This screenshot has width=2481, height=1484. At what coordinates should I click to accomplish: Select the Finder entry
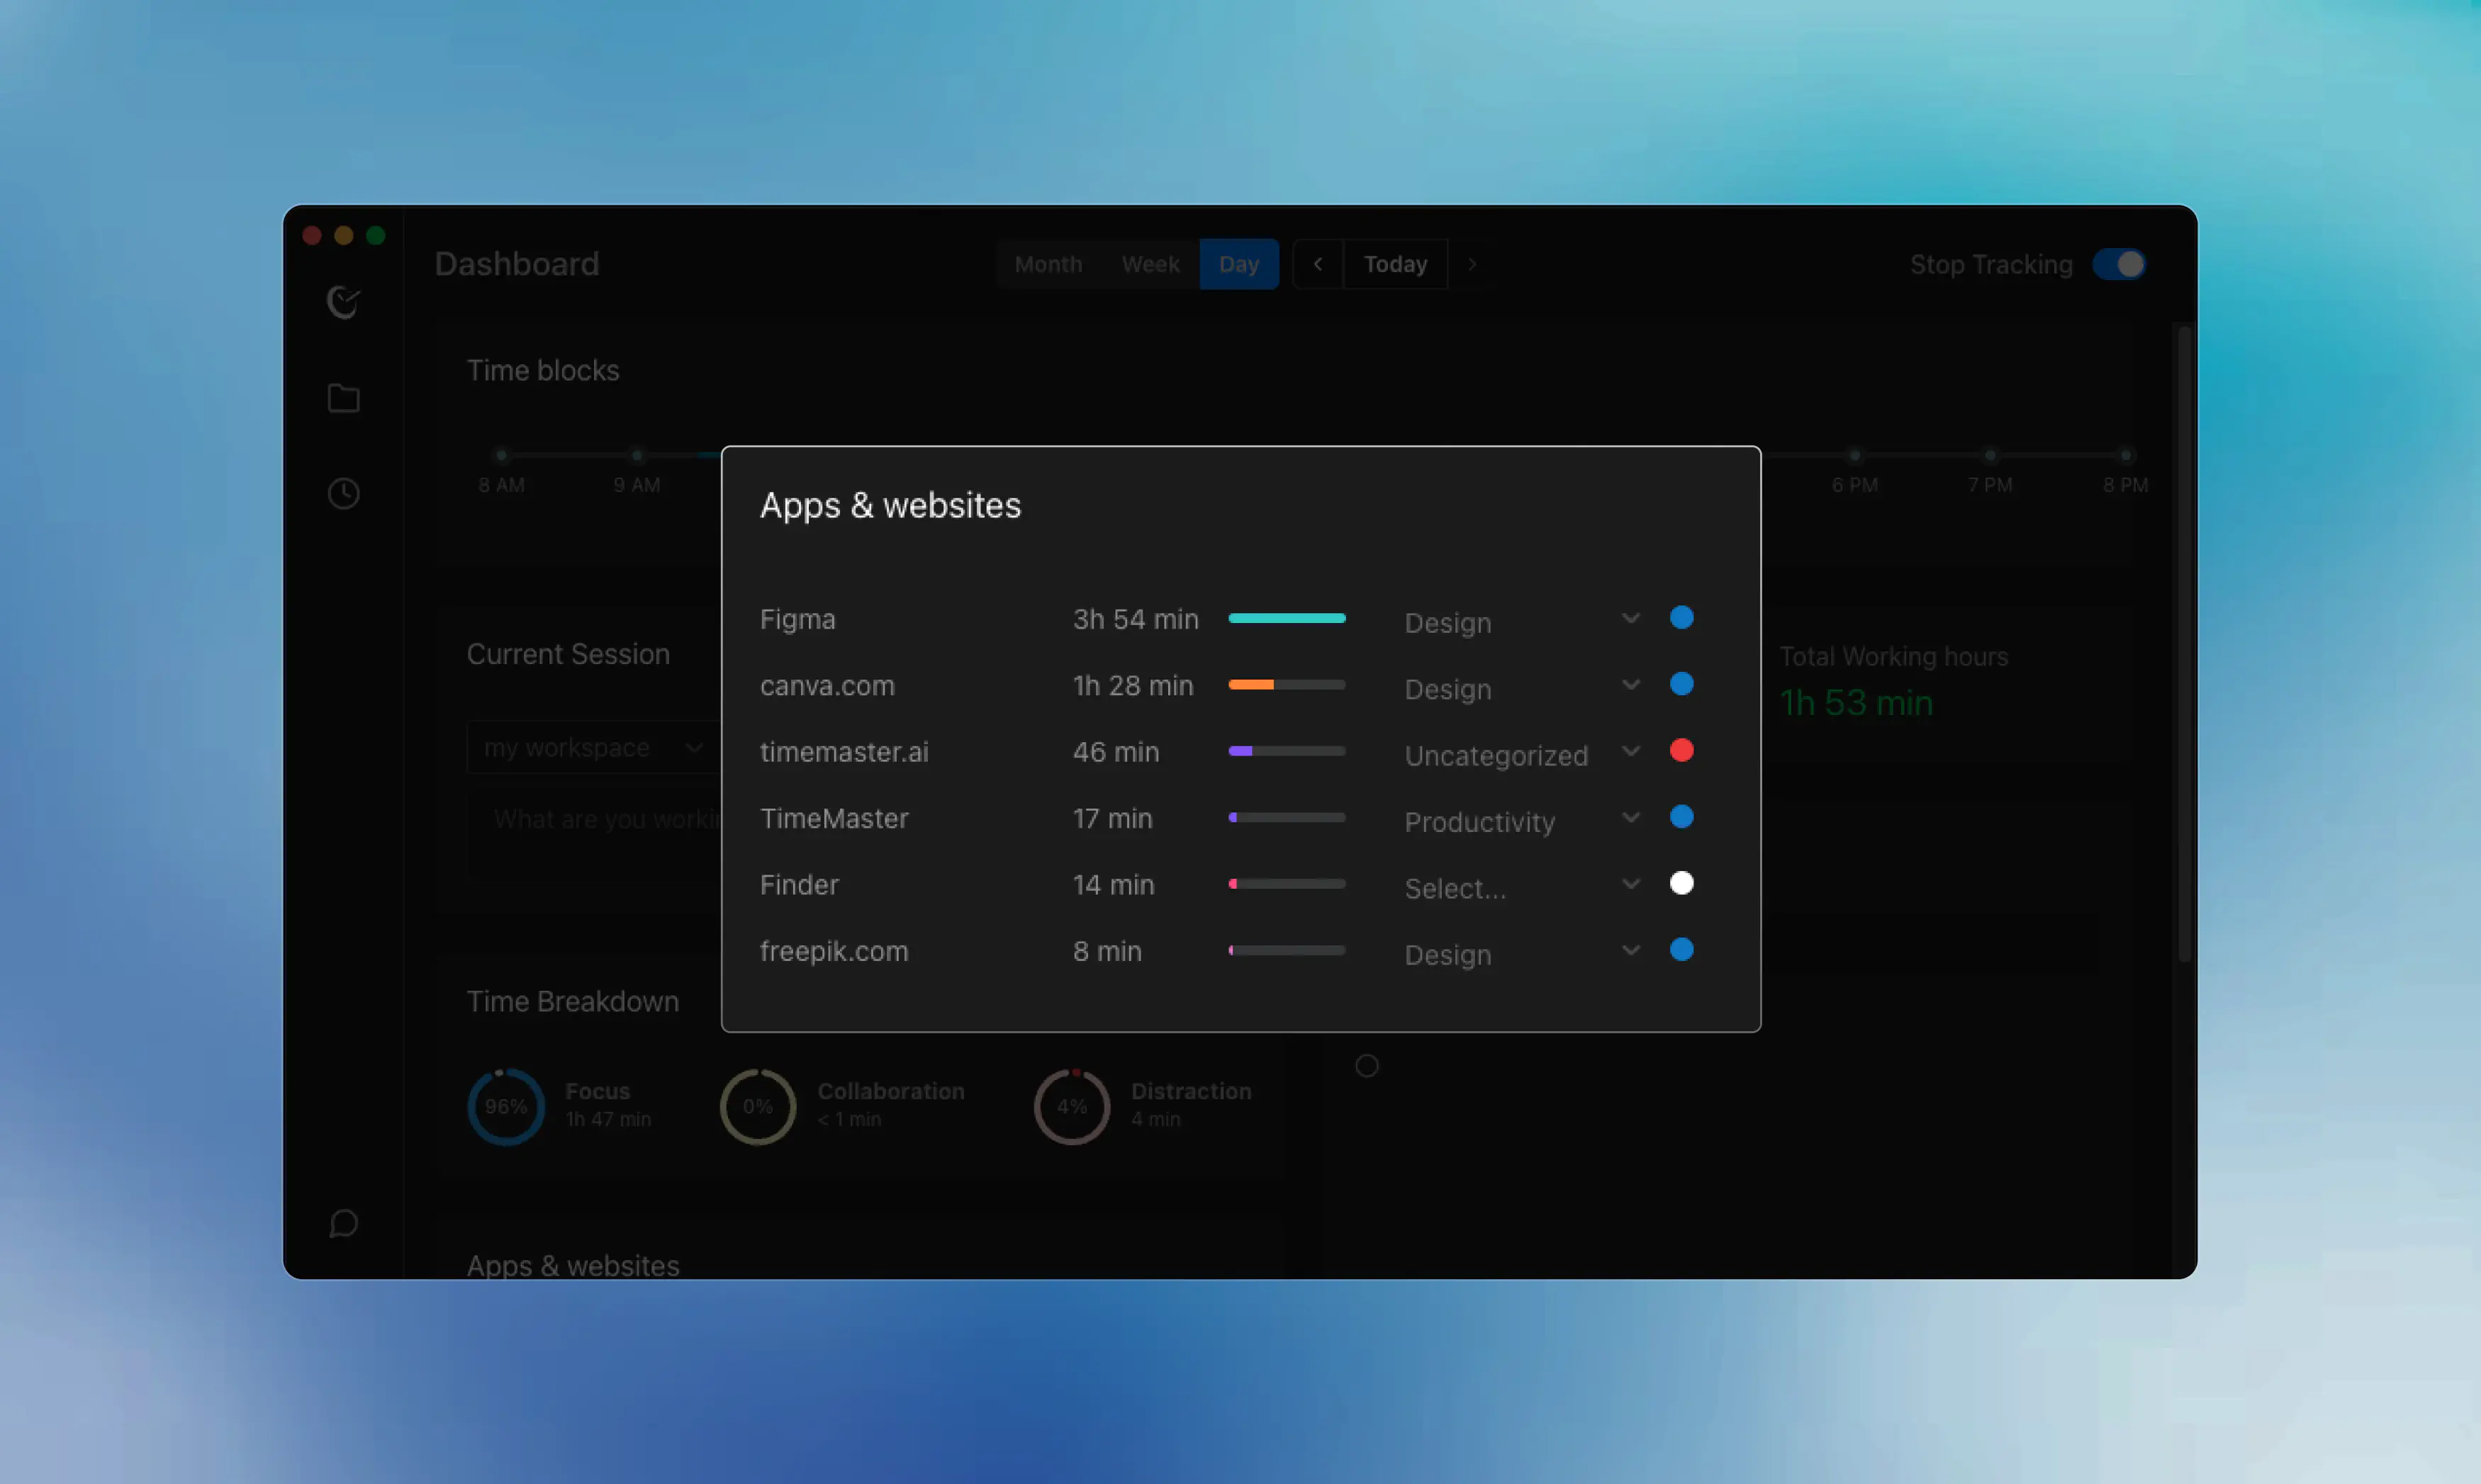(x=799, y=884)
